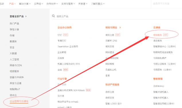This screenshot has height=108, width=182.
Task: Choose 开发与运维 category
Action: click(x=15, y=83)
